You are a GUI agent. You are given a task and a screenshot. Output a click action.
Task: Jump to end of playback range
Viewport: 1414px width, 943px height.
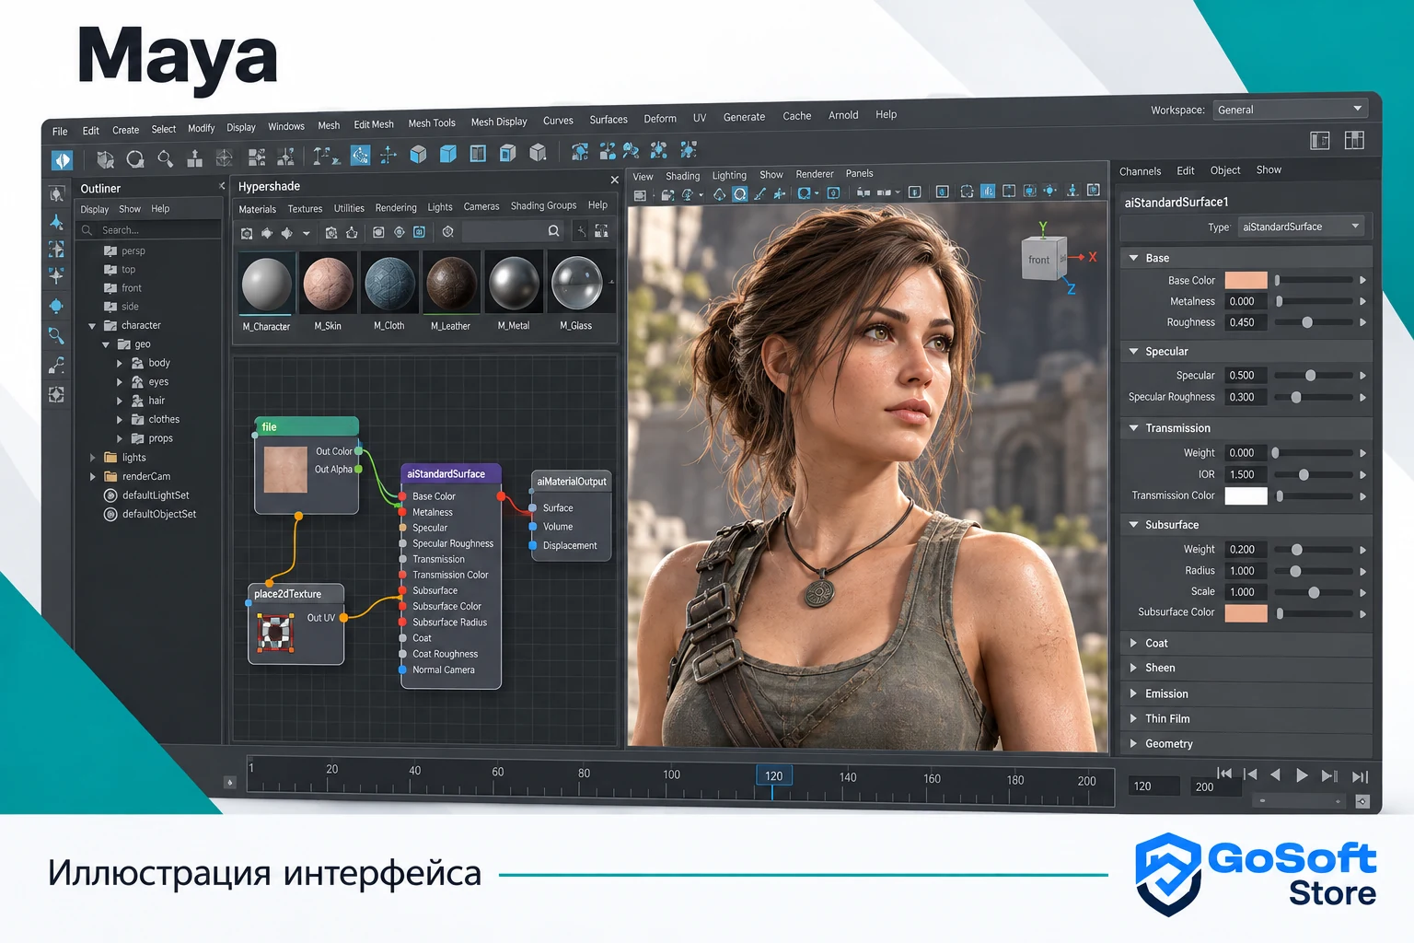1360,777
